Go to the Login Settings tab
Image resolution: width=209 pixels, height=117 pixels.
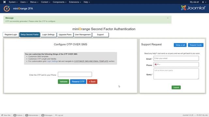pos(48,35)
